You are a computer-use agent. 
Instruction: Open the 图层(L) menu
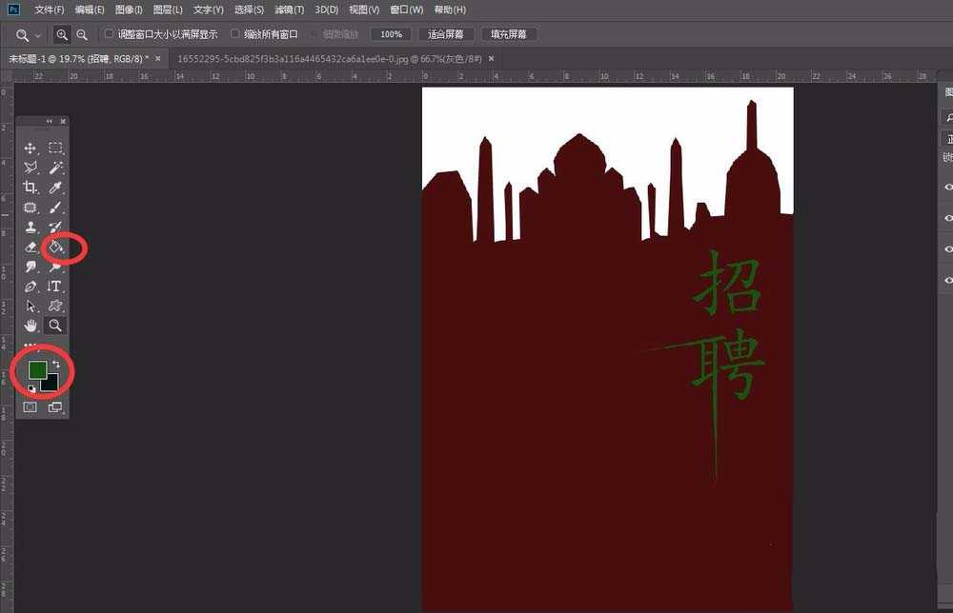click(168, 10)
